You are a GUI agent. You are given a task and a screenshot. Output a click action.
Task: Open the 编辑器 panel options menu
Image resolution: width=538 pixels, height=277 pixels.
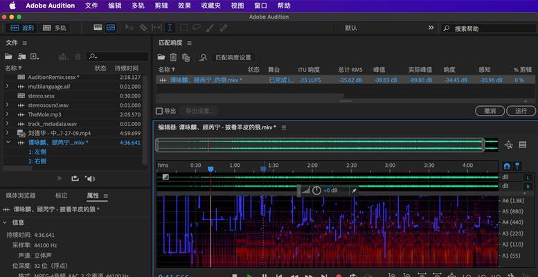tap(284, 127)
